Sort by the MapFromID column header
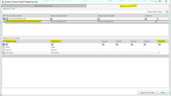 point(28,41)
